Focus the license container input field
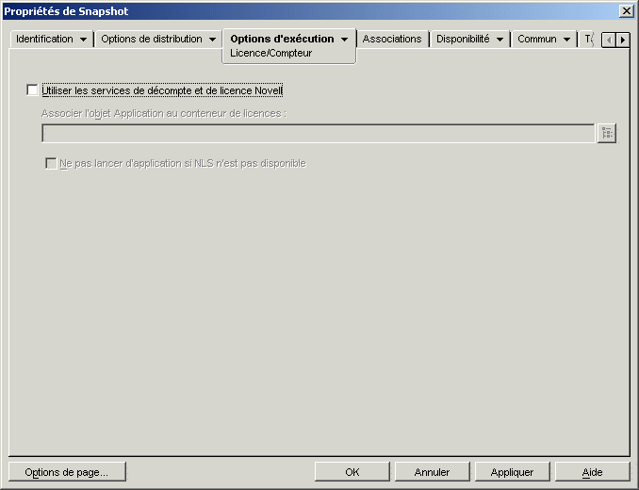The image size is (639, 490). click(319, 134)
